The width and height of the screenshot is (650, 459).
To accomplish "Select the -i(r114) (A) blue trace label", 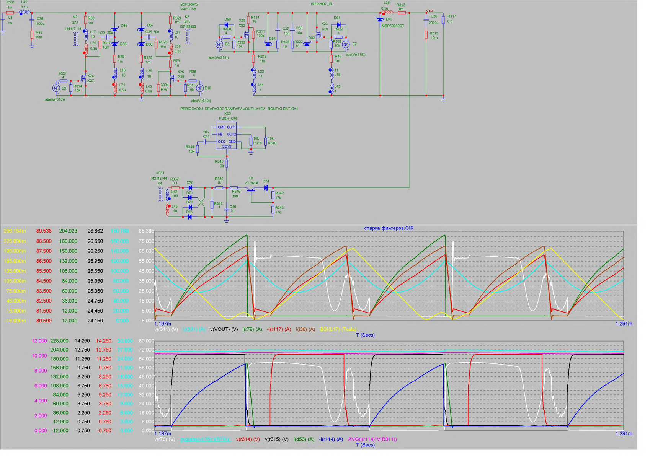I will click(x=331, y=439).
